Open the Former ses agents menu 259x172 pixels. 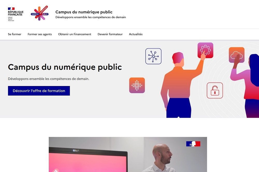[40, 34]
